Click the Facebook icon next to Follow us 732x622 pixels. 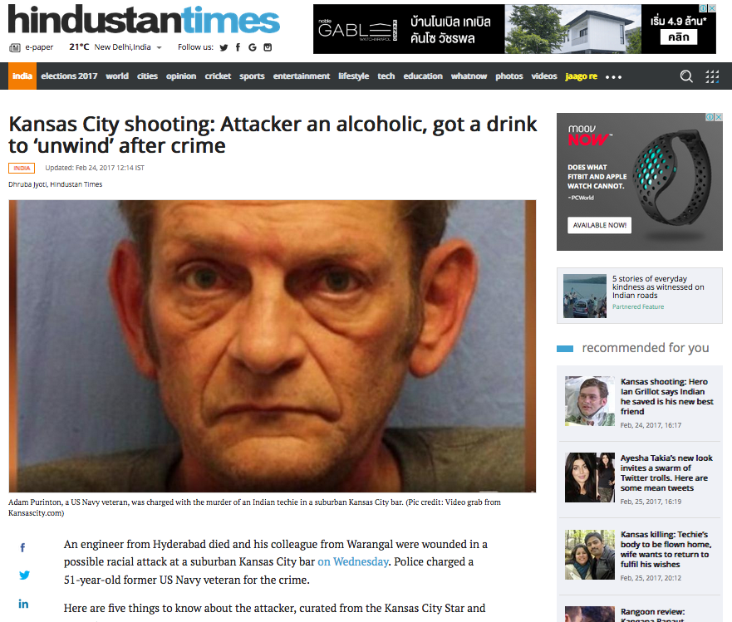pos(238,47)
